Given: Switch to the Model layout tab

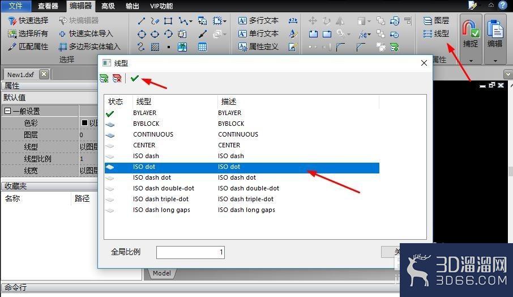Looking at the screenshot, I should 161,273.
